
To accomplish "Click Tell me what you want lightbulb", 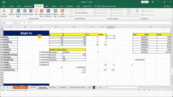I will 95,6.
